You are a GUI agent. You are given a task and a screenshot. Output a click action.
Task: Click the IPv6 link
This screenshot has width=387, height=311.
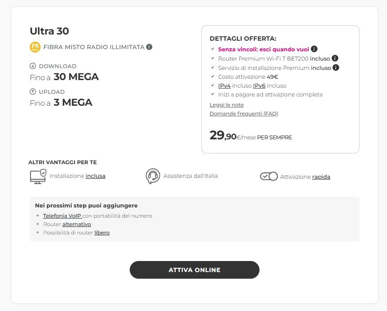click(x=259, y=86)
